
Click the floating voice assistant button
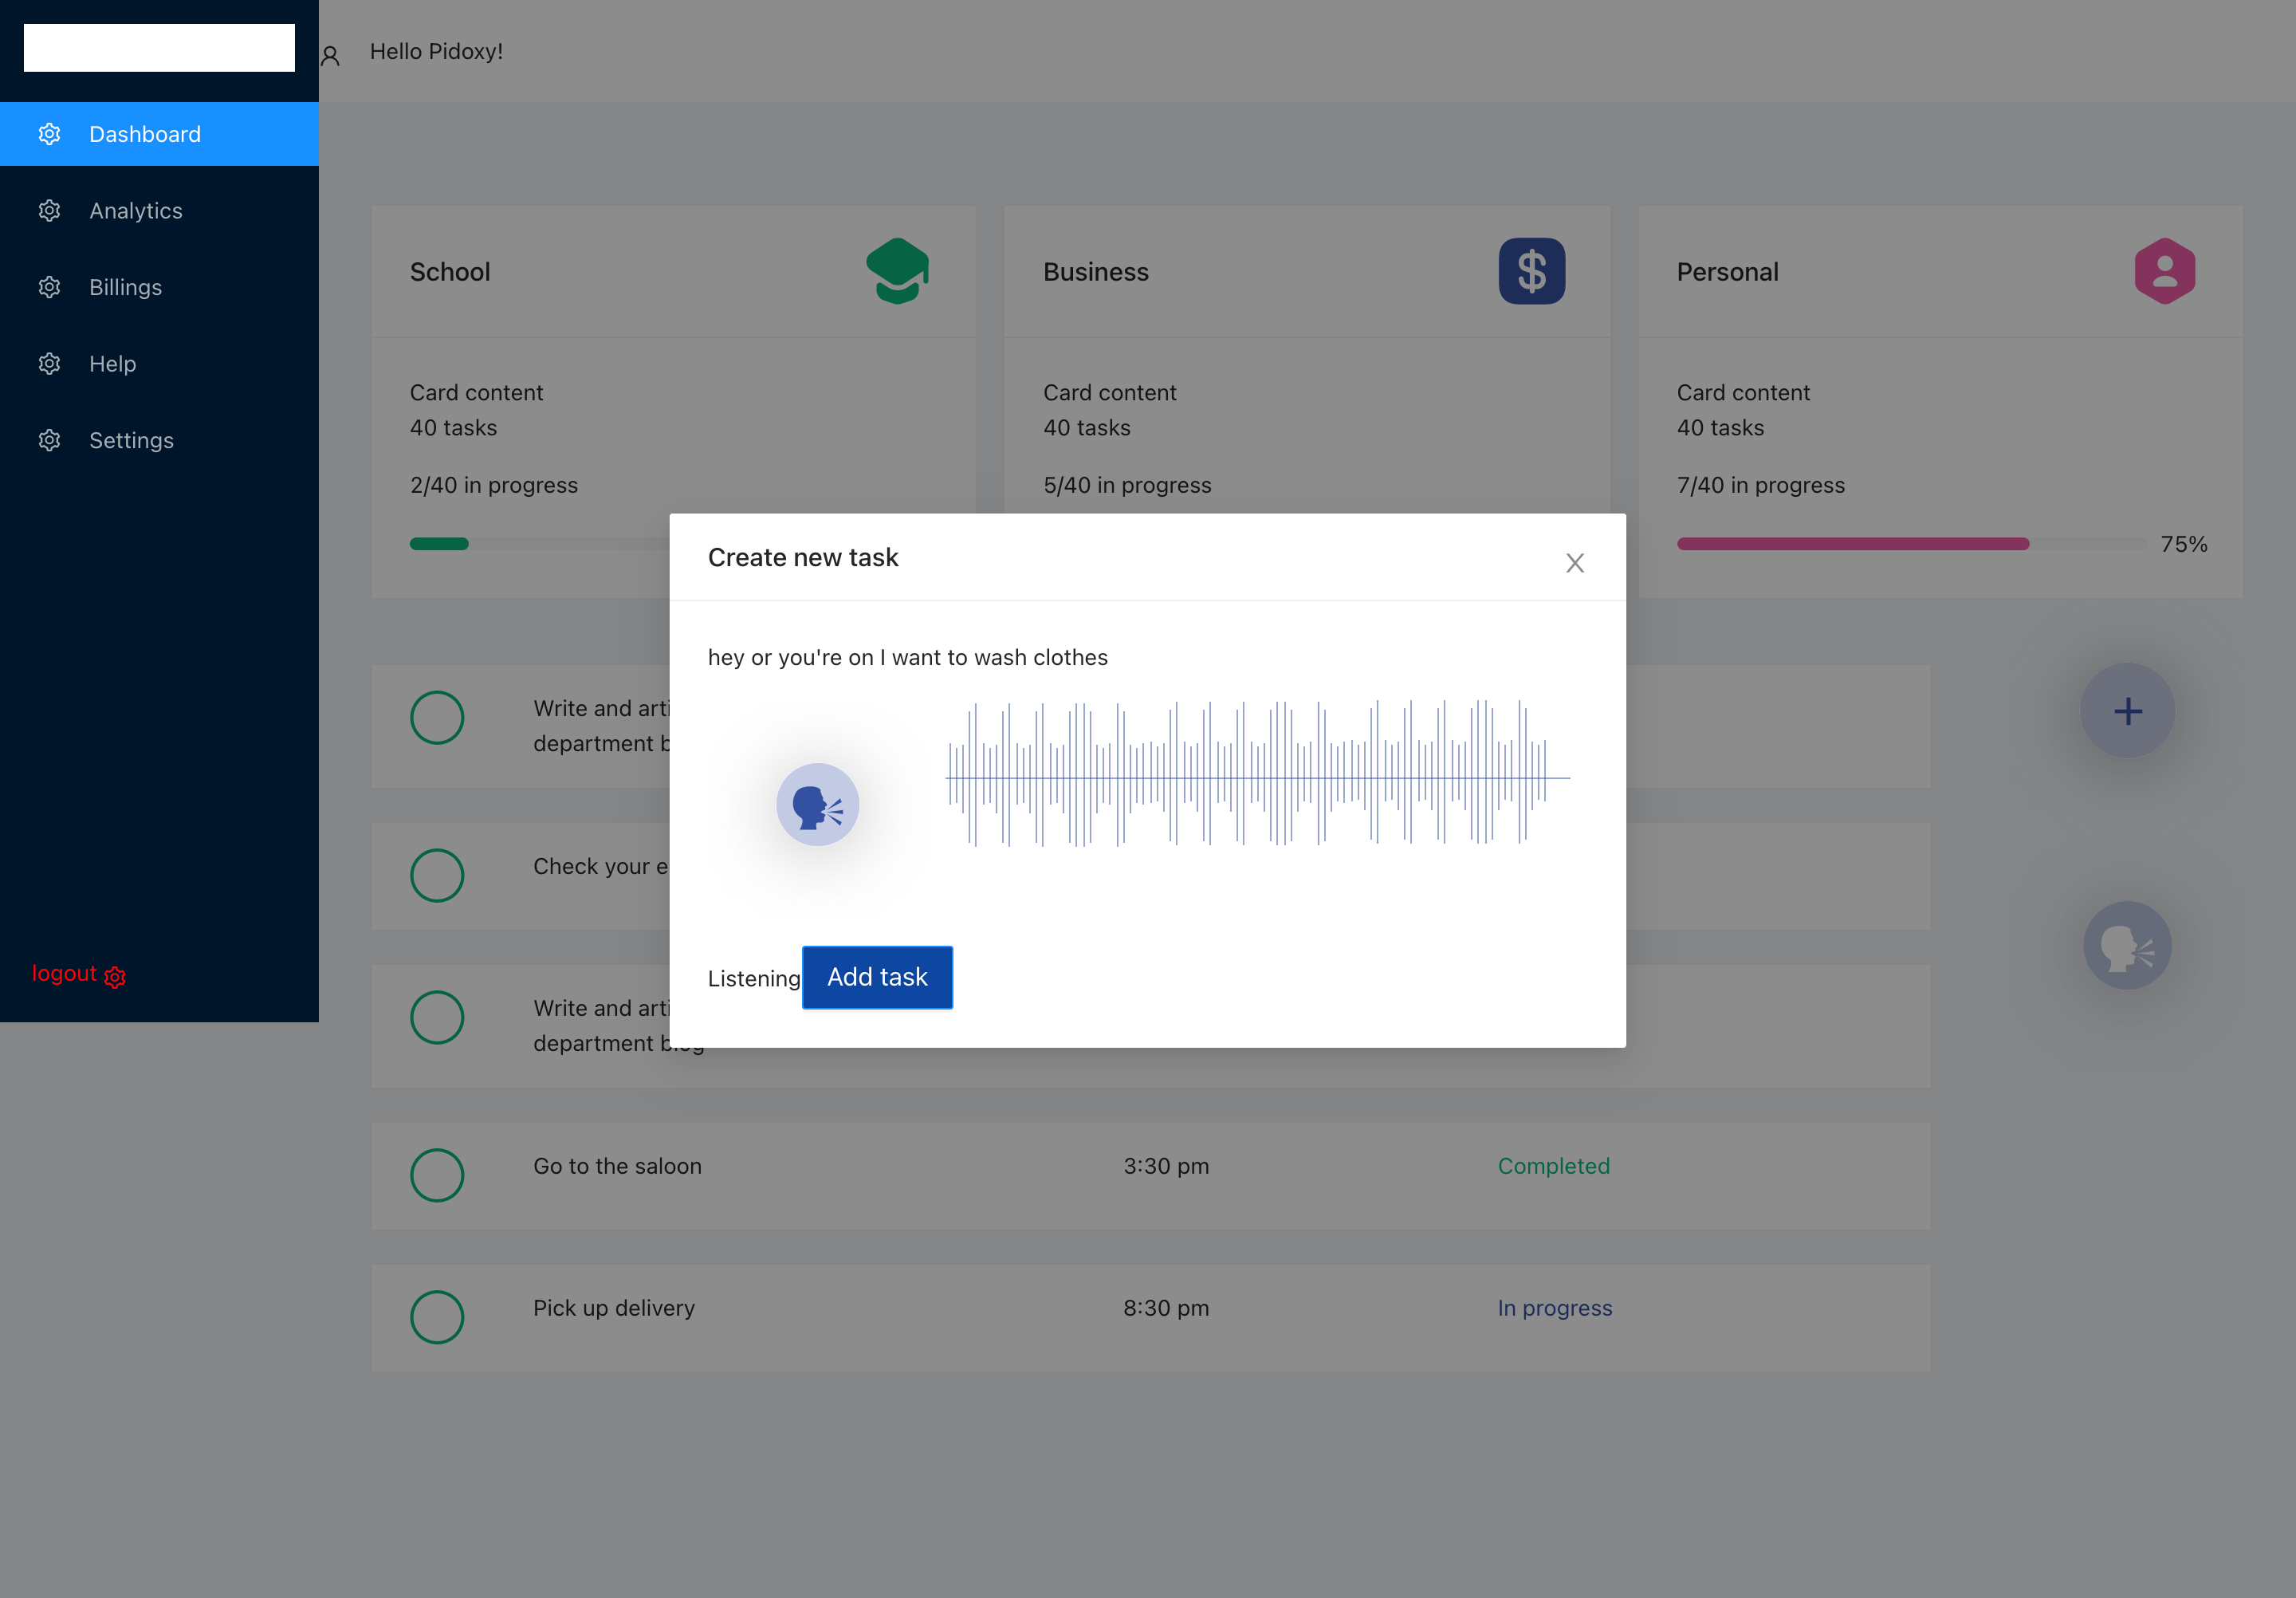2126,946
